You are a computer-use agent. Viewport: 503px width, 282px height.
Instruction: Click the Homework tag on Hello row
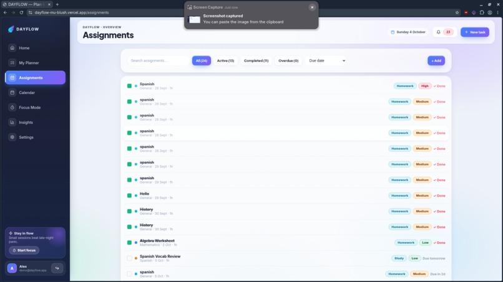[x=399, y=195]
